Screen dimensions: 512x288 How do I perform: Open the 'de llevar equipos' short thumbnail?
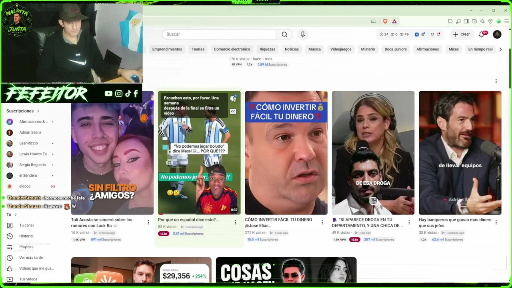pyautogui.click(x=460, y=153)
